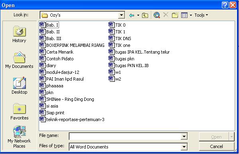Click the Cancel button
This screenshot has height=154, width=239.
(216, 146)
